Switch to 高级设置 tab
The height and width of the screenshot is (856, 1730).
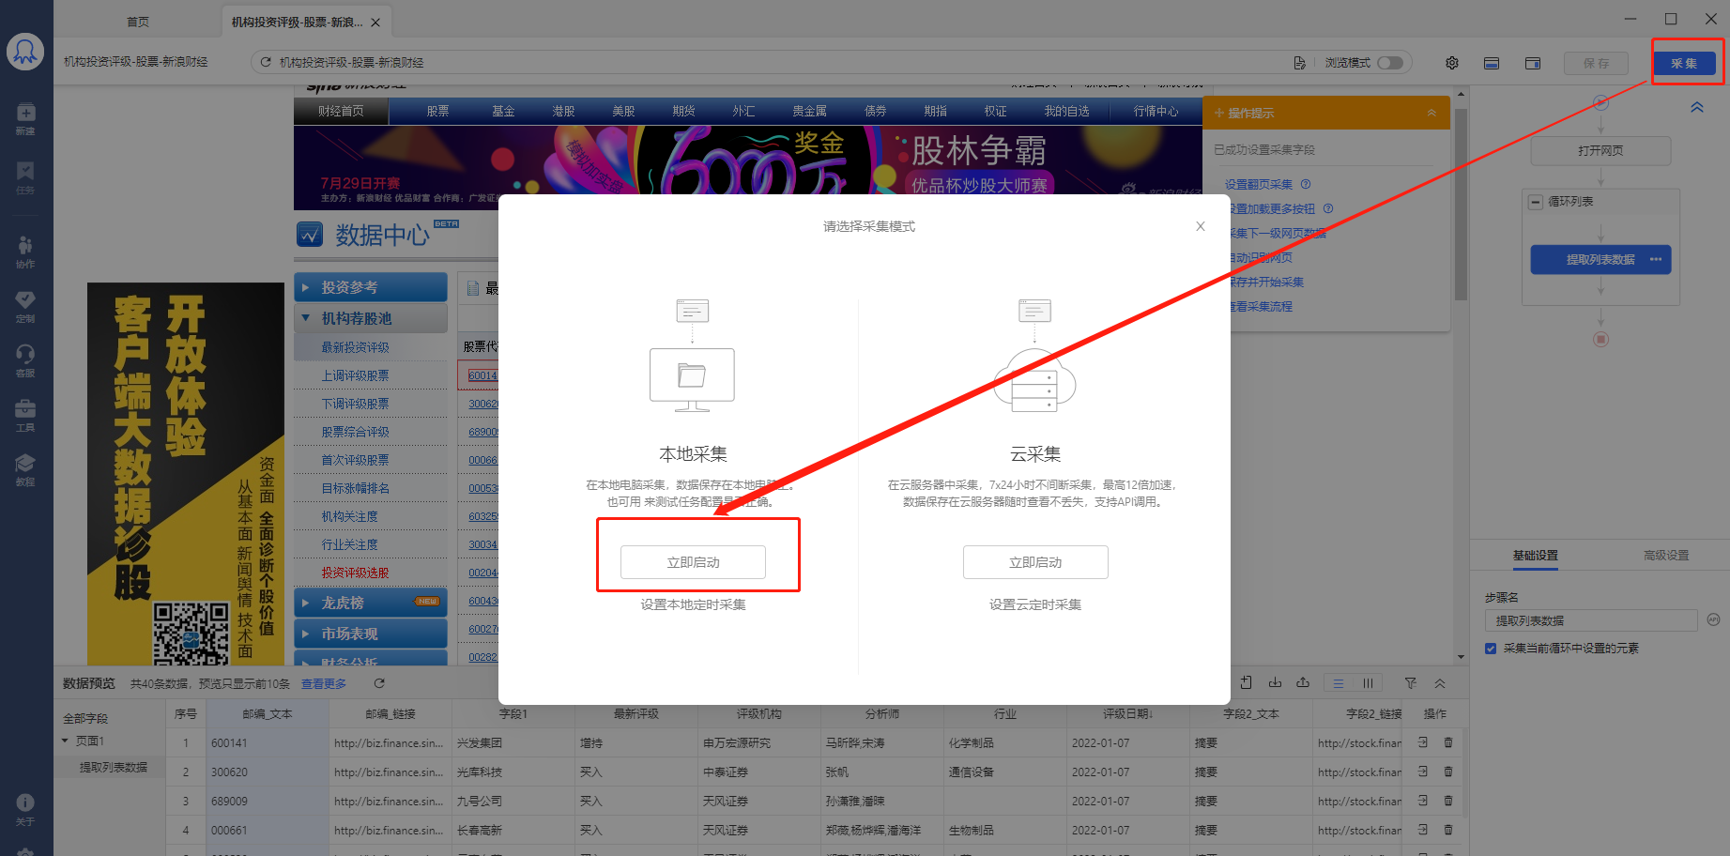click(x=1666, y=555)
